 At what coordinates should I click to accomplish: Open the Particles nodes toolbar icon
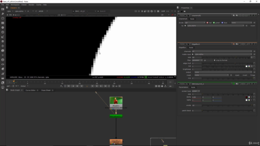(x=3, y=55)
